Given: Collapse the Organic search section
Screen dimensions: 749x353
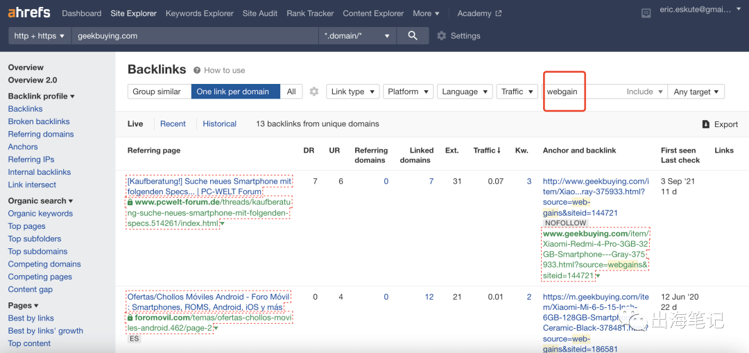Looking at the screenshot, I should [40, 200].
